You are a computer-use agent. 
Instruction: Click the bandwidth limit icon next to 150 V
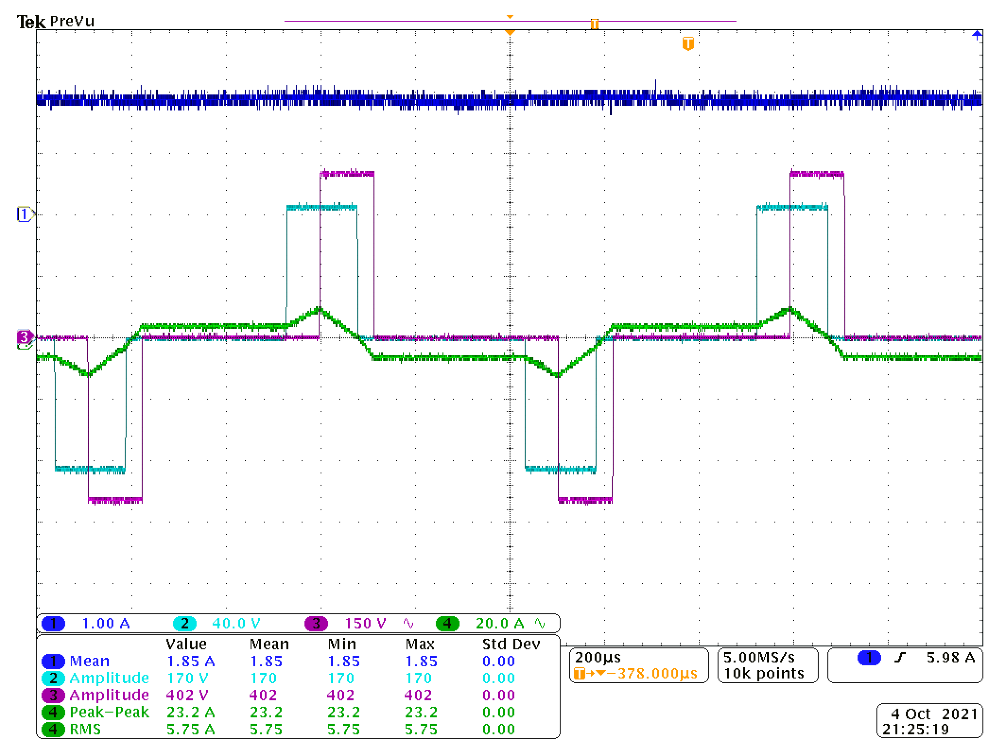(408, 624)
